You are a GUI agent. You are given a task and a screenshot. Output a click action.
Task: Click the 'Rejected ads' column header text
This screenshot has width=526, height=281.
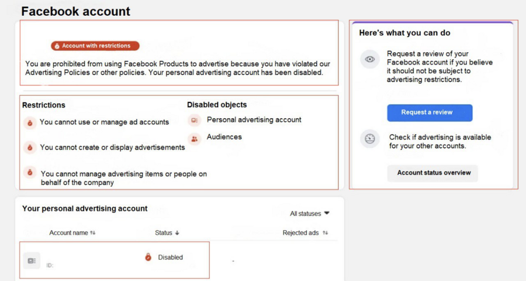tap(300, 232)
